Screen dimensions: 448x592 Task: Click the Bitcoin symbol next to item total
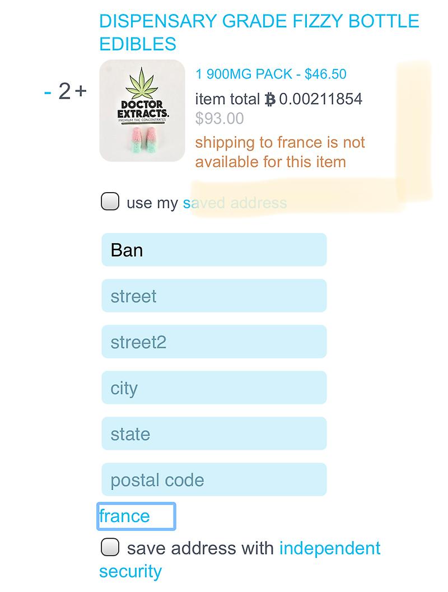point(270,100)
